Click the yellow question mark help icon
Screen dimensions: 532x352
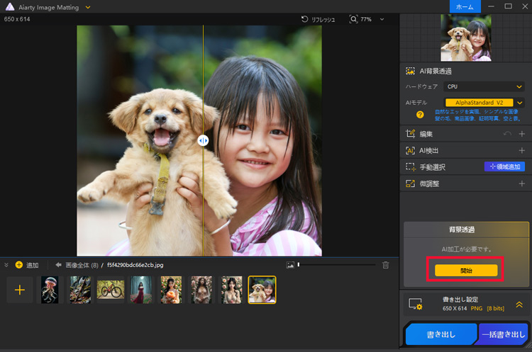[x=420, y=115]
